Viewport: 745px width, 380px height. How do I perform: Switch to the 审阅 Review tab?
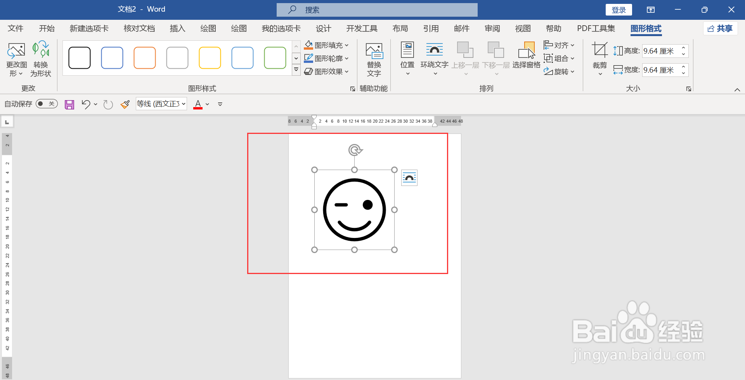492,28
